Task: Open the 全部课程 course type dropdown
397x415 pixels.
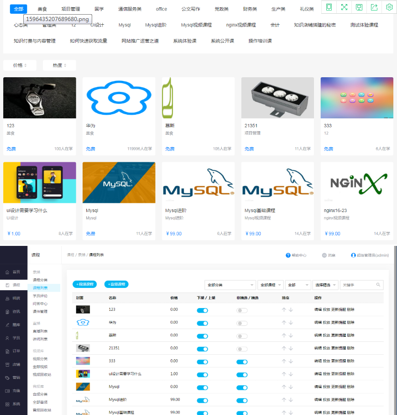Action: pos(271,285)
